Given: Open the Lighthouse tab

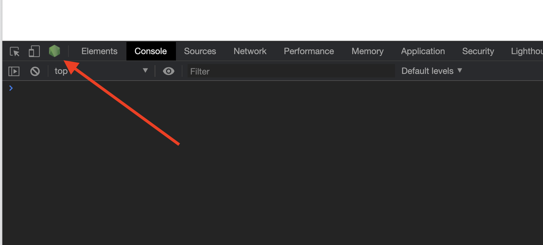Looking at the screenshot, I should coord(526,51).
